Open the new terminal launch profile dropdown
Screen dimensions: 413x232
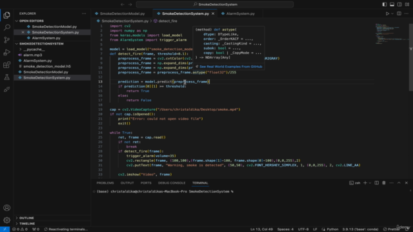coord(370,183)
